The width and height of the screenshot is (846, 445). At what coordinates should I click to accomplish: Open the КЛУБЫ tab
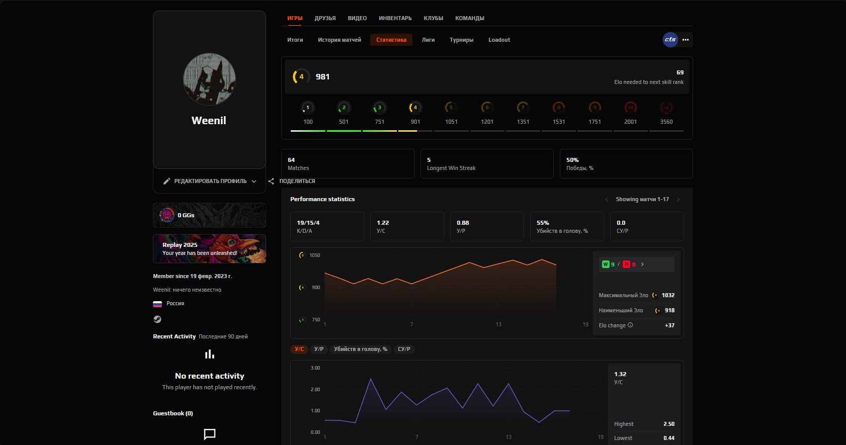433,18
